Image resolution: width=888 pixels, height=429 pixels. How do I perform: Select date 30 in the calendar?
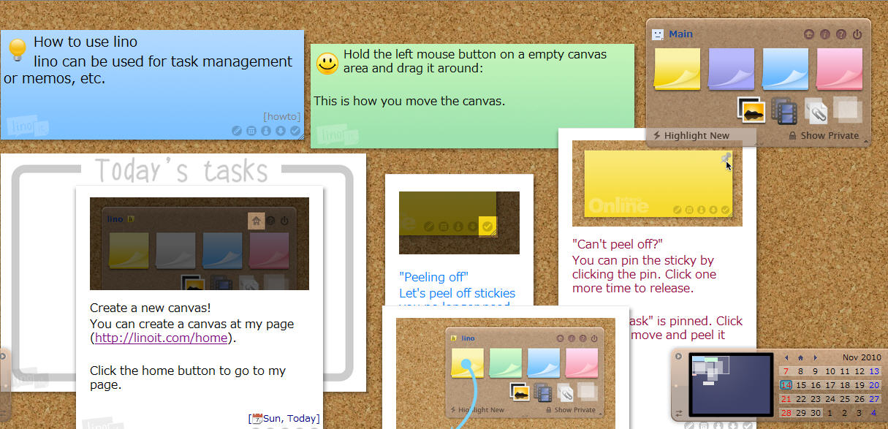(816, 413)
